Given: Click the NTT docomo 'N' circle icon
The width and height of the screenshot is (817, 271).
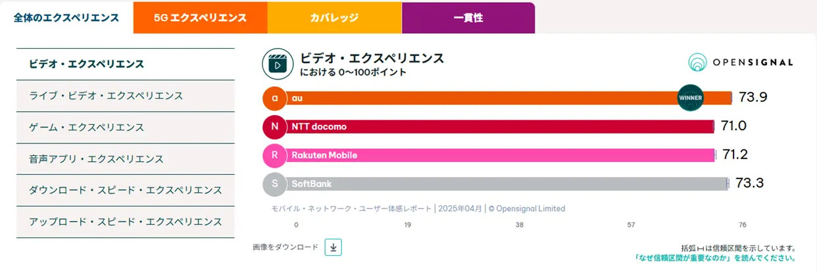Looking at the screenshot, I should point(274,126).
